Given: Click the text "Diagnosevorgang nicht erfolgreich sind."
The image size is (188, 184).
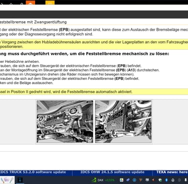Looking at the screenshot, I should [x=59, y=34].
